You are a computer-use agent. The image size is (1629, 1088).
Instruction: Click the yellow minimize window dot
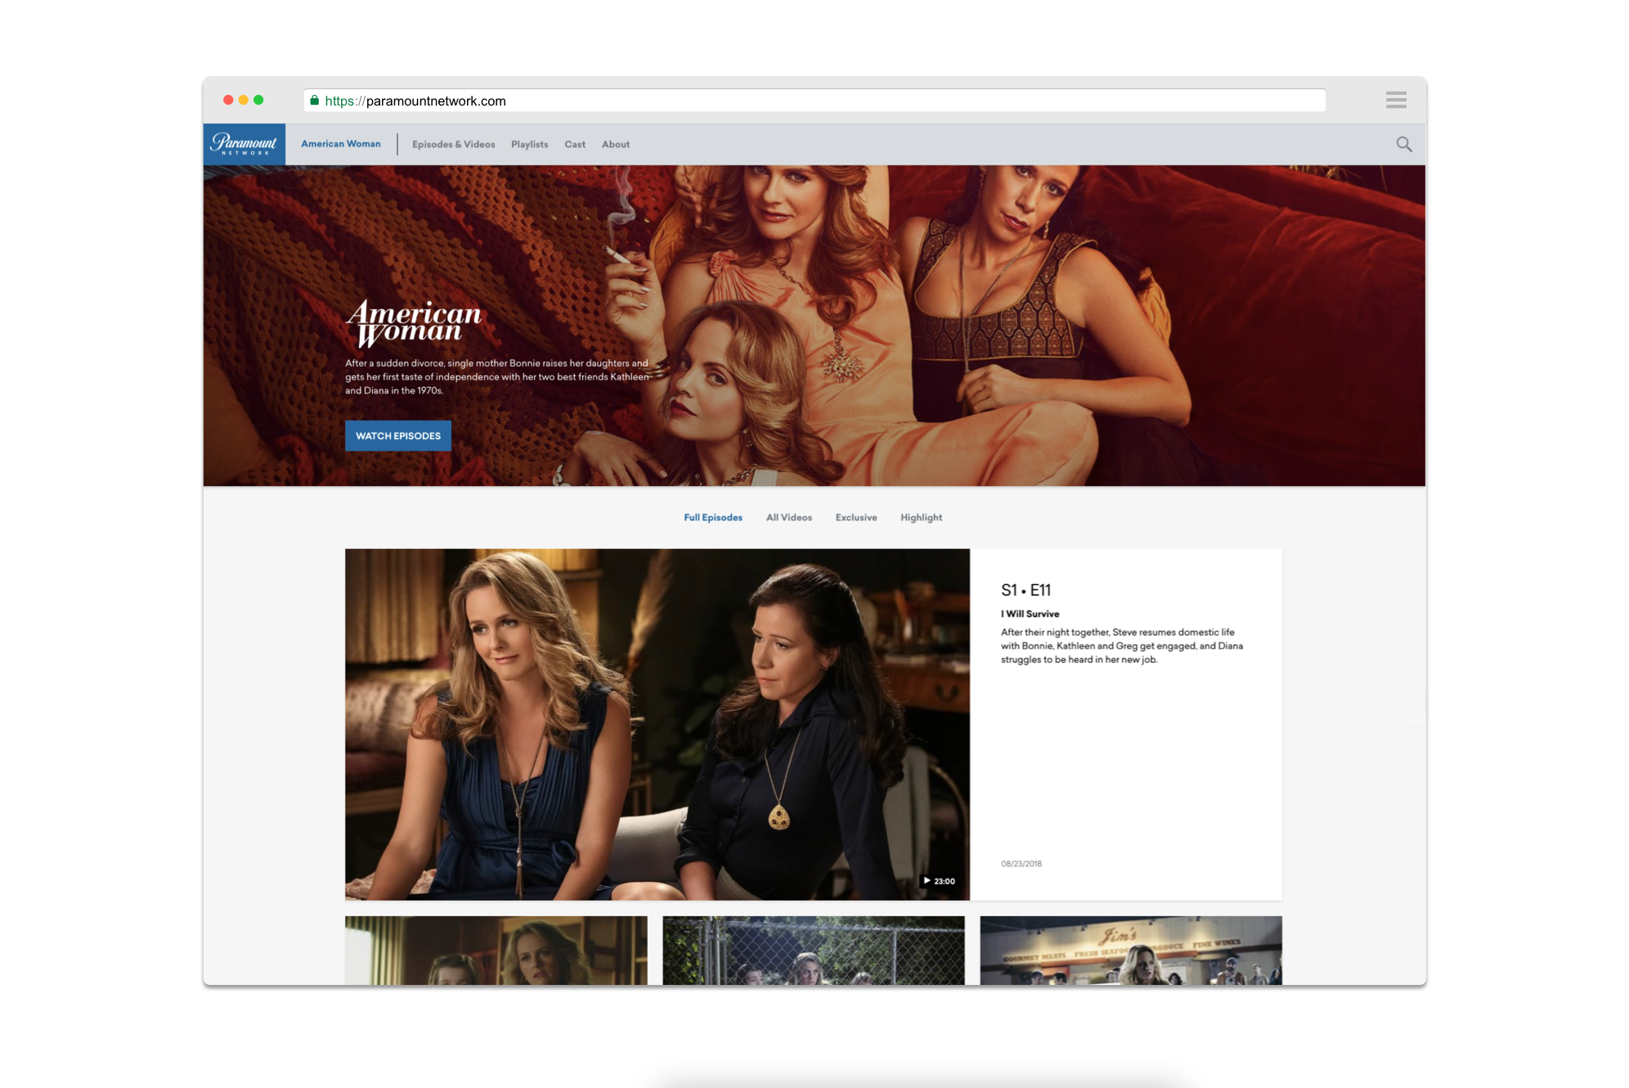(x=244, y=100)
